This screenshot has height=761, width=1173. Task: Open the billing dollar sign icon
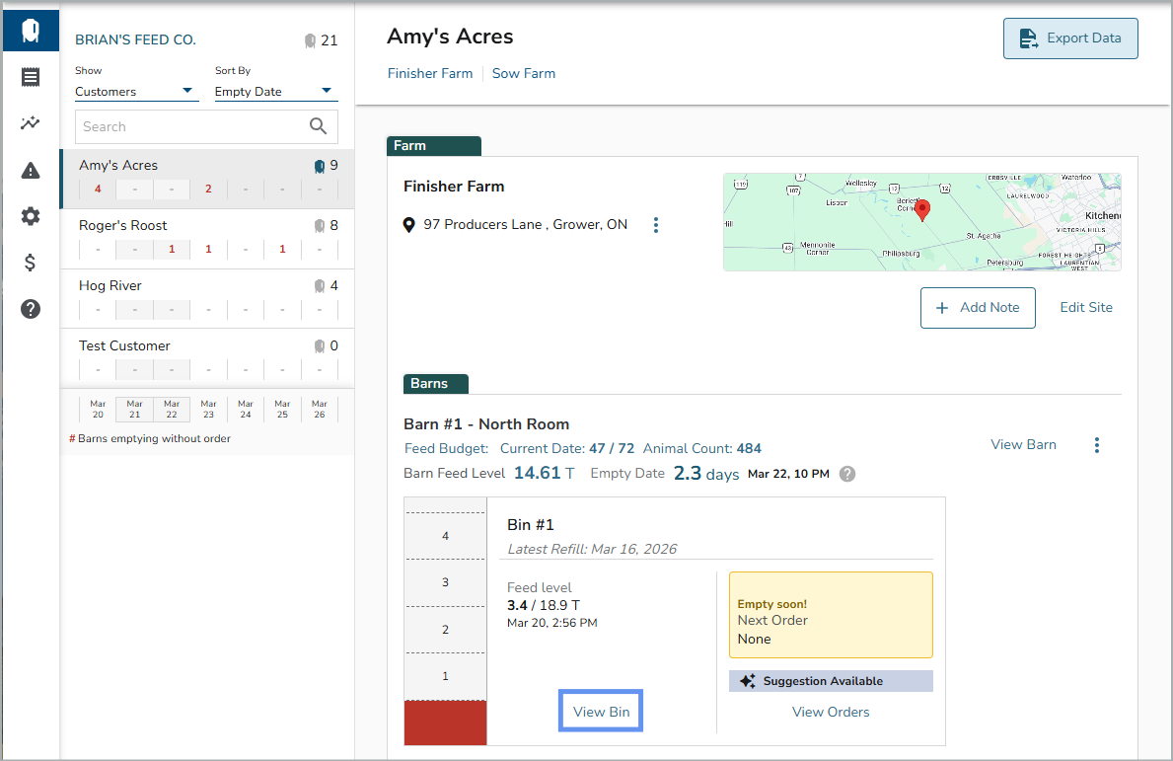pos(31,263)
